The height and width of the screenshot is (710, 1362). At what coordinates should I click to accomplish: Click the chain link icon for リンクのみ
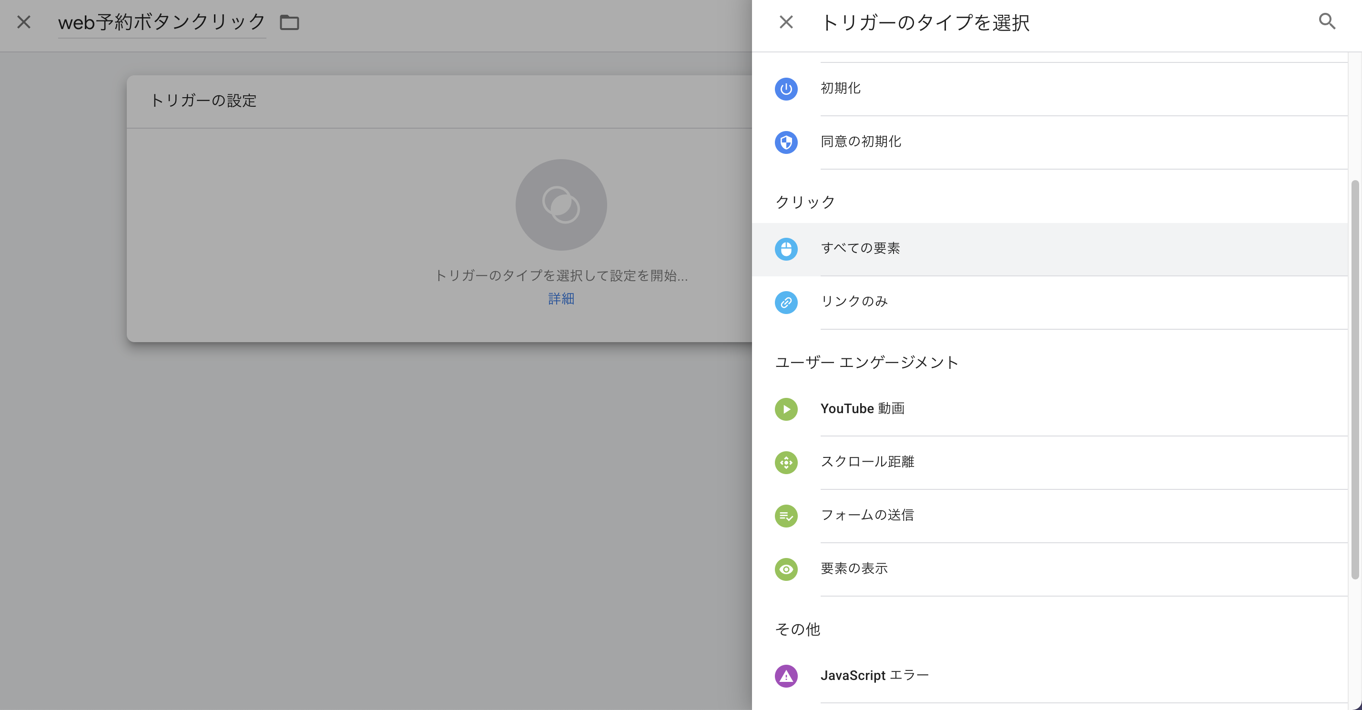point(786,303)
